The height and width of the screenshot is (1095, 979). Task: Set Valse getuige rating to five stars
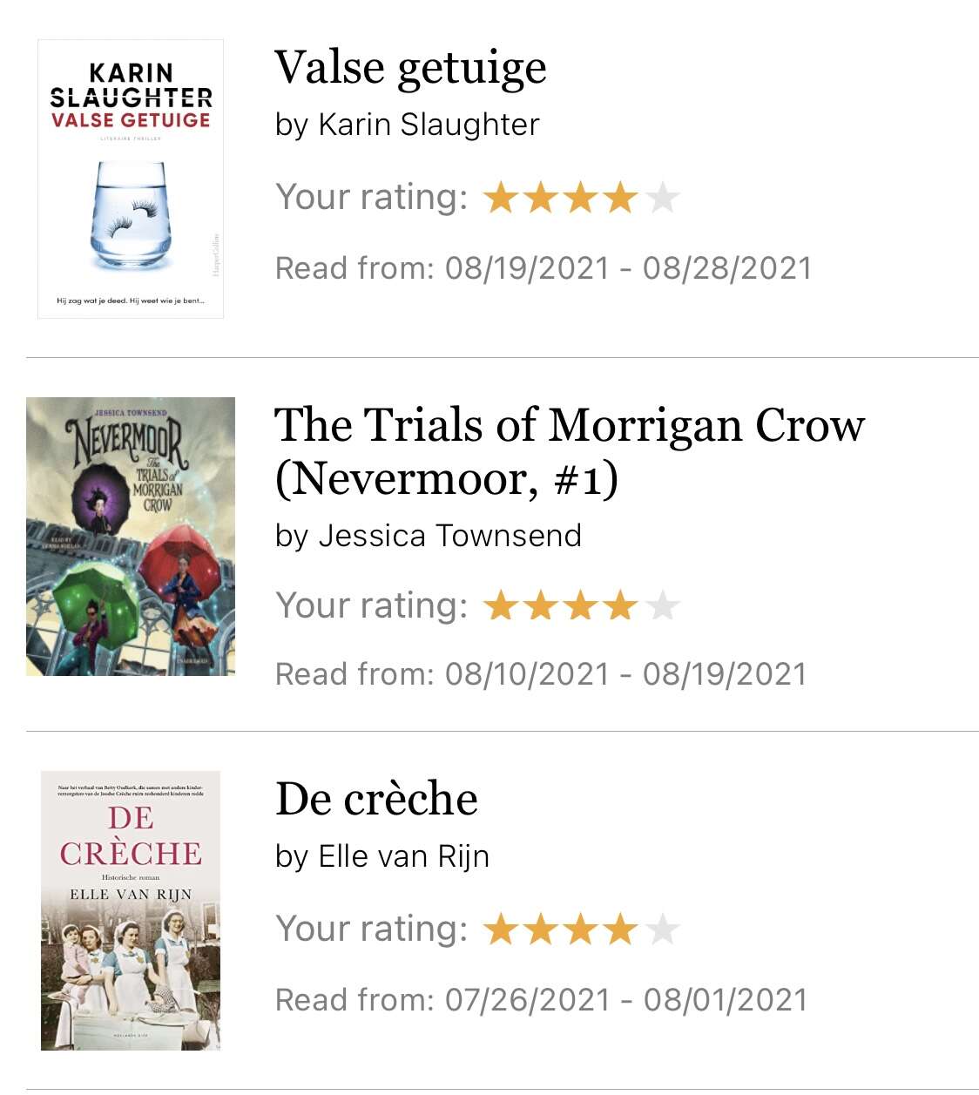662,197
